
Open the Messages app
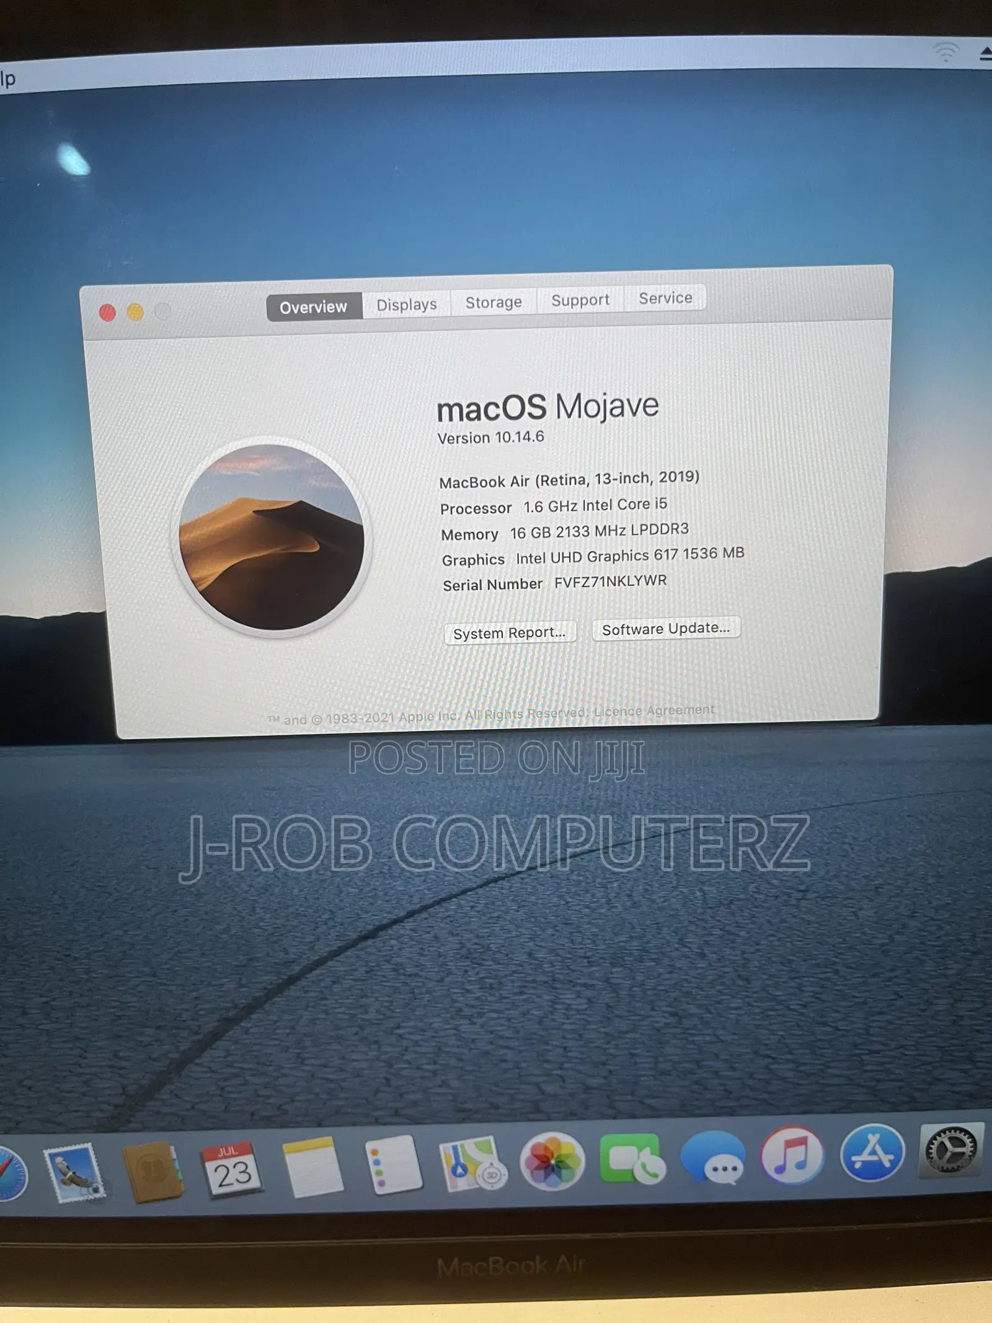point(713,1157)
